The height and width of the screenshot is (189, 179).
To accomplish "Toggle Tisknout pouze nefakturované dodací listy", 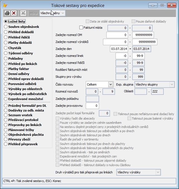I will (116, 114).
